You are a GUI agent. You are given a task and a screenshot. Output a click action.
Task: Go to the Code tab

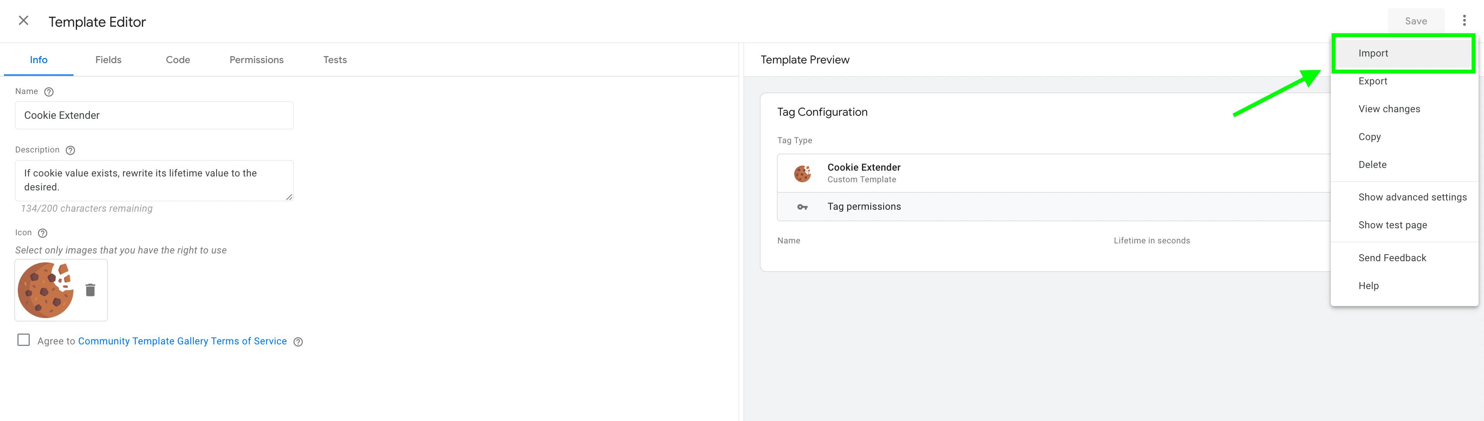178,60
